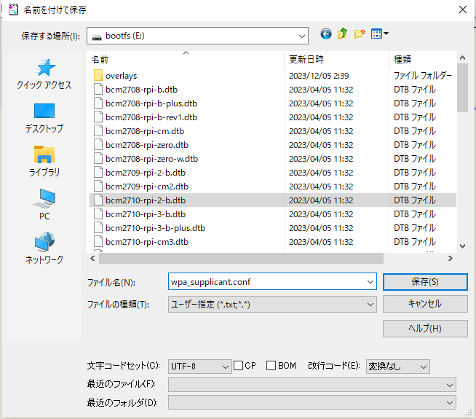This screenshot has width=476, height=419.
Task: Select the overlays folder icon
Action: point(98,76)
